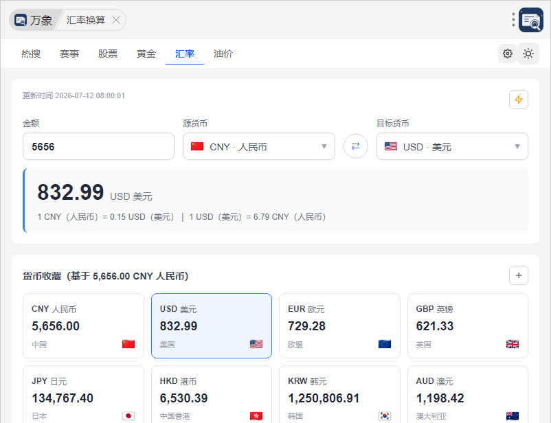551x423 pixels.
Task: Switch to the 黄金 tab
Action: click(x=146, y=54)
